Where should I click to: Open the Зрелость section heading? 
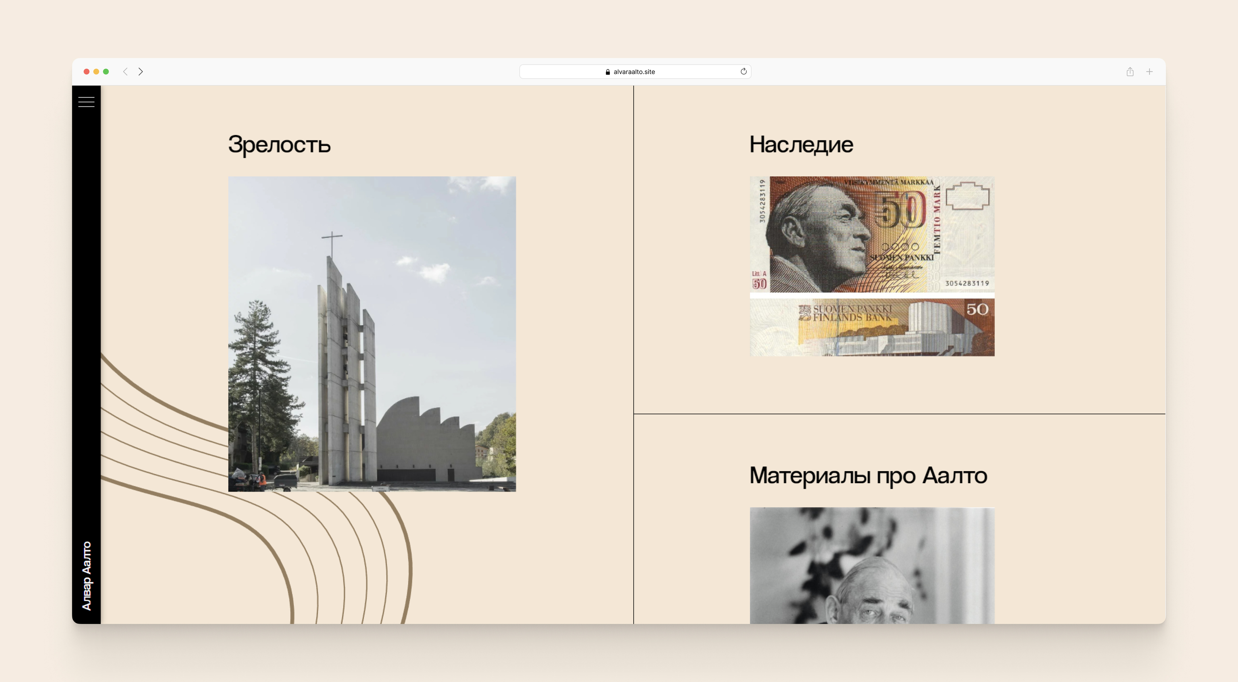[279, 144]
